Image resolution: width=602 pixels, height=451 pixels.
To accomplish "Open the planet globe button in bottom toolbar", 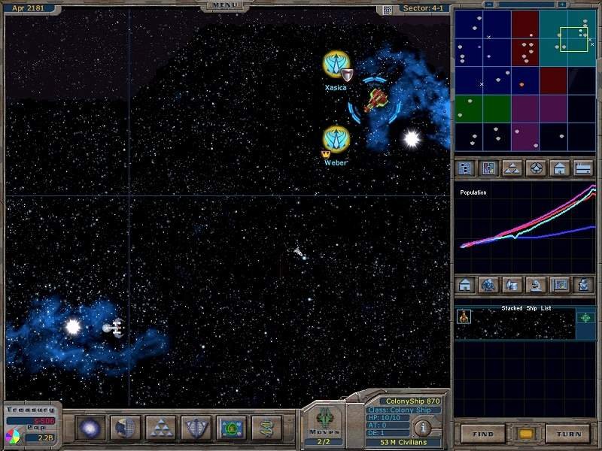I will [126, 428].
